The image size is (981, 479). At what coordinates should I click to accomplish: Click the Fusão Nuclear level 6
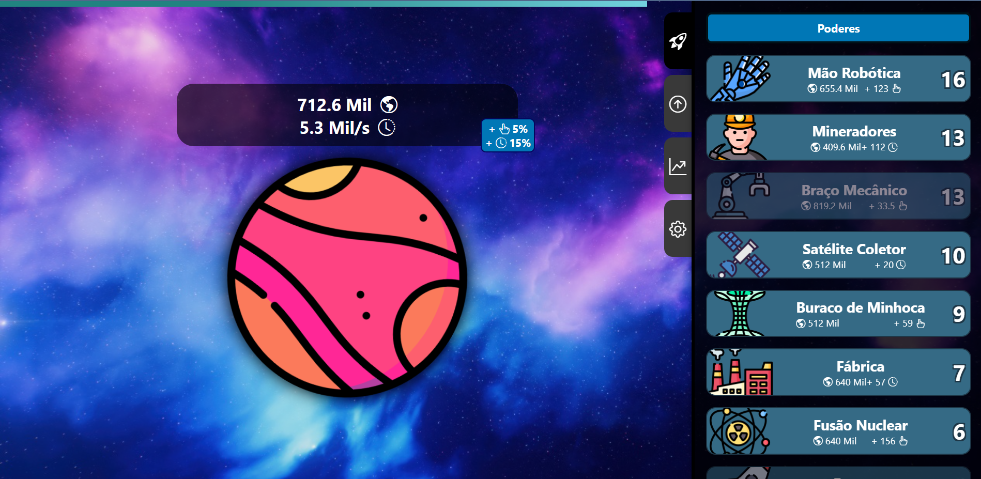click(959, 432)
